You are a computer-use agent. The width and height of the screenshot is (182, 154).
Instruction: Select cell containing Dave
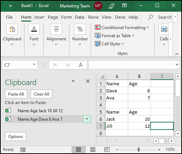pyautogui.click(x=116, y=91)
